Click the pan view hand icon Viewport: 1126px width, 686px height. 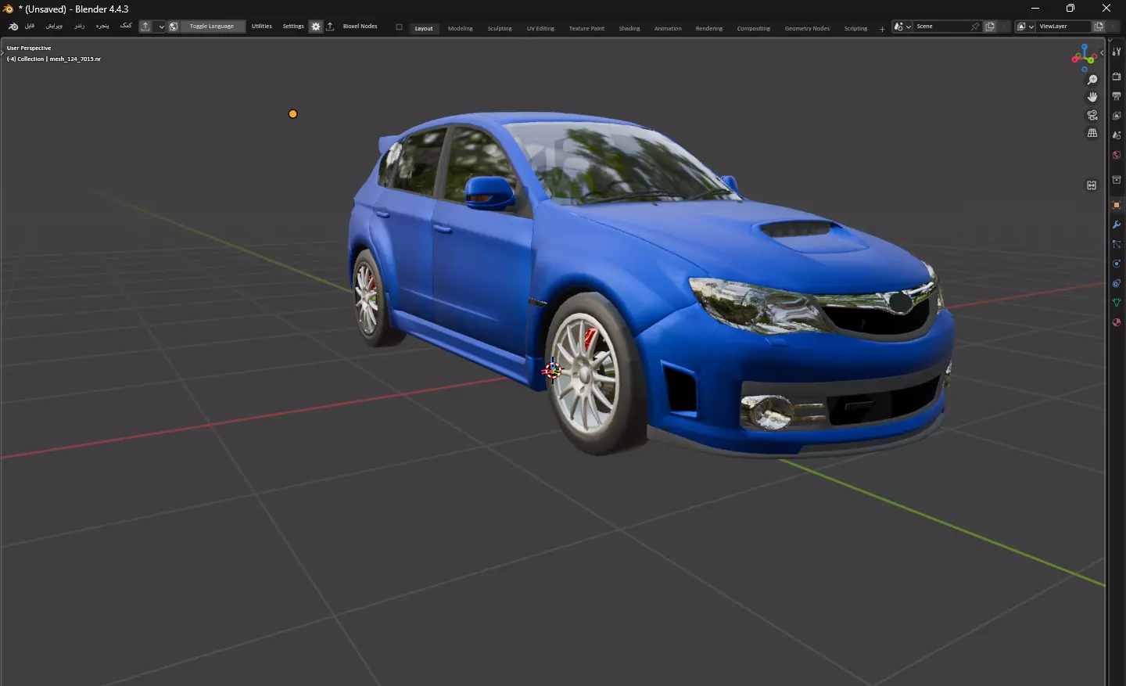click(1092, 97)
